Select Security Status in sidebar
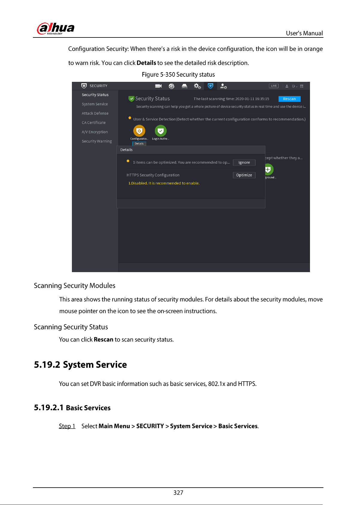 tap(95, 95)
